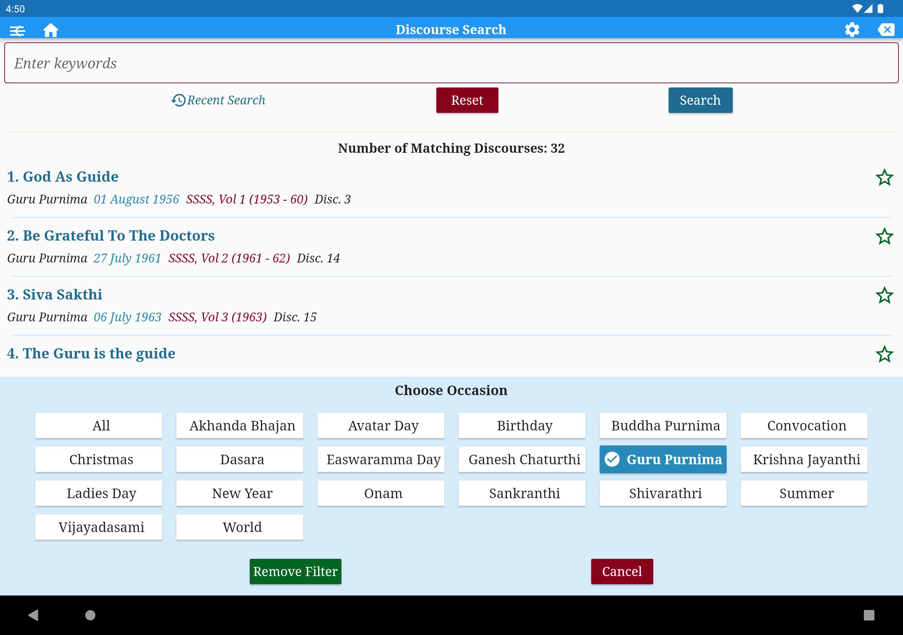Choose Convocation occasion
The width and height of the screenshot is (903, 635).
[804, 425]
